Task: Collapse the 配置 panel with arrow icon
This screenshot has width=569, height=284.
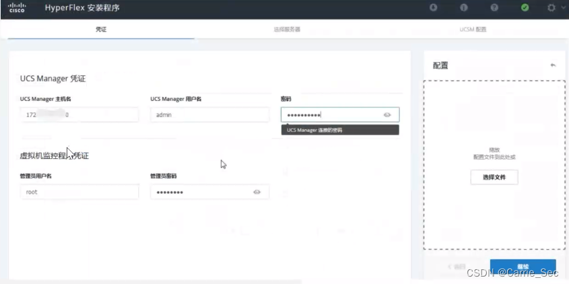Action: (553, 65)
